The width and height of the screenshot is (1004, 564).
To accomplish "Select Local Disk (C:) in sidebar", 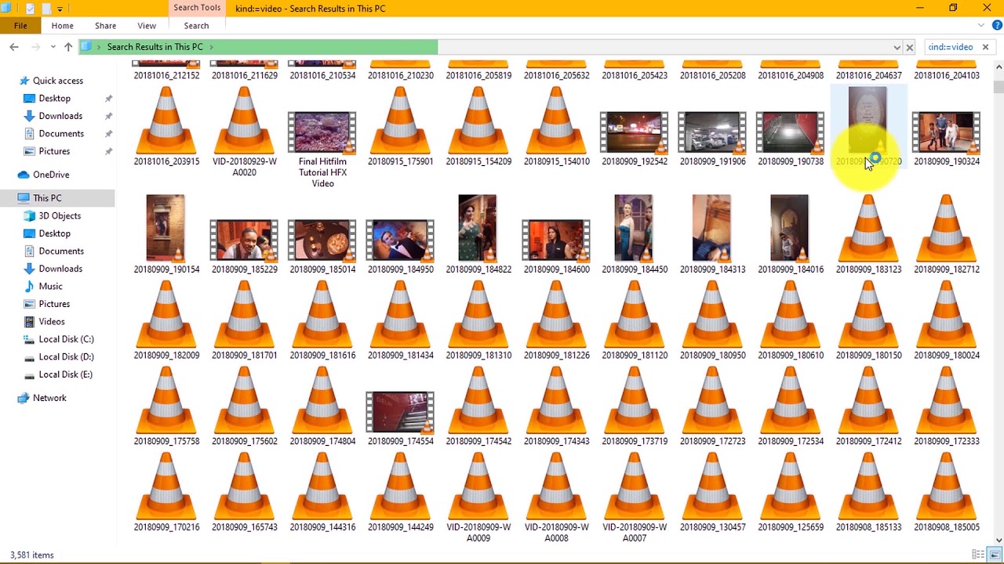I will click(66, 339).
